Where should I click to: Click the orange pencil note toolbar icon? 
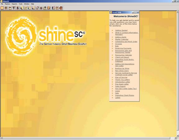(x=49, y=8)
